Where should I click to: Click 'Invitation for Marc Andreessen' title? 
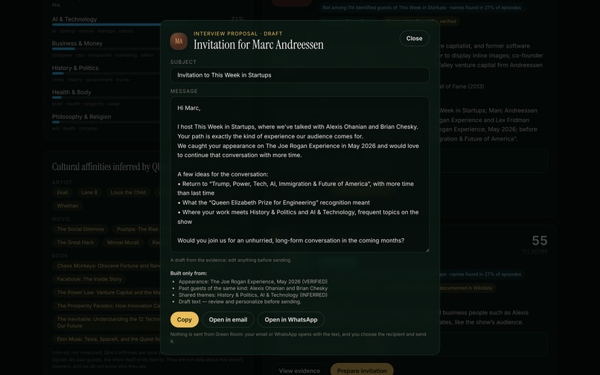pyautogui.click(x=258, y=45)
